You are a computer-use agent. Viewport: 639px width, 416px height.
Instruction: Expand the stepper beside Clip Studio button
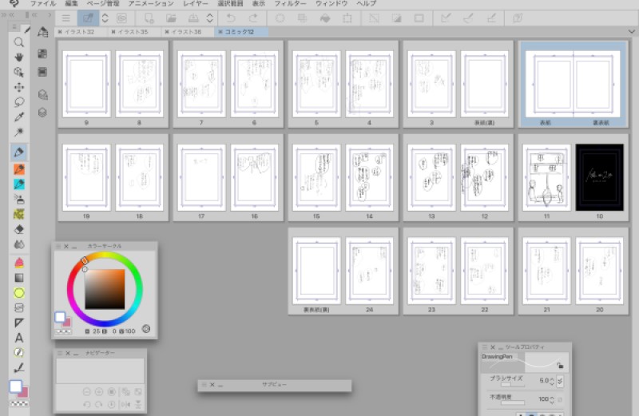coord(105,18)
